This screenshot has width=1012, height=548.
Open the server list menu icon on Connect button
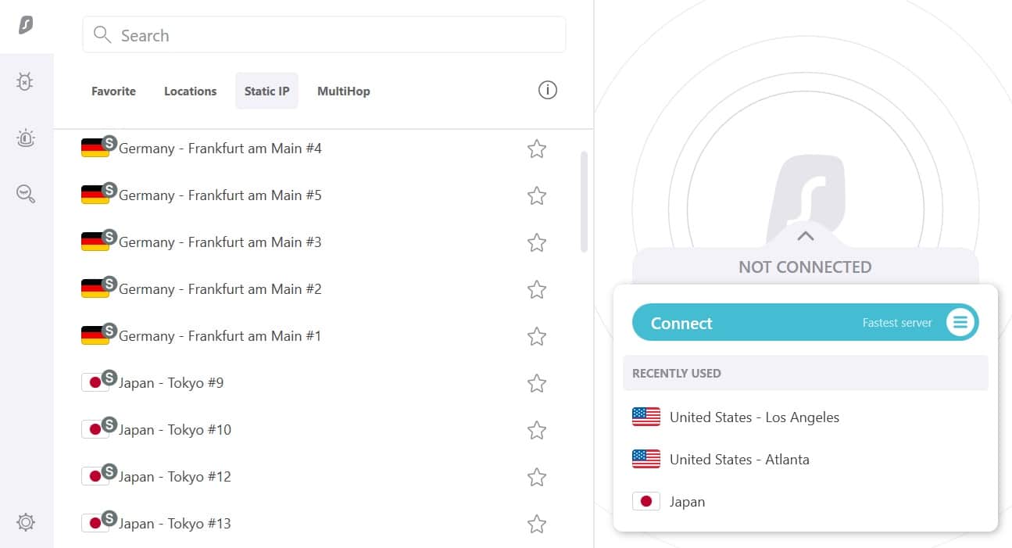[960, 322]
